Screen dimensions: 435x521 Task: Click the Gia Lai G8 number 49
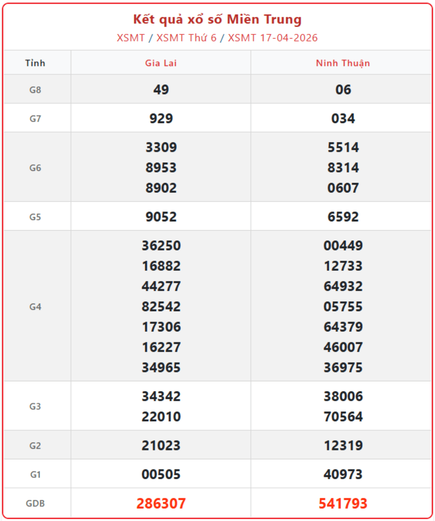coord(161,90)
